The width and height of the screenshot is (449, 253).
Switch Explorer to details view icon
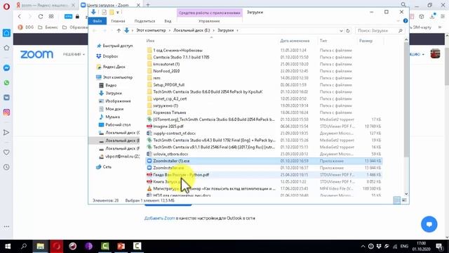coord(396,200)
